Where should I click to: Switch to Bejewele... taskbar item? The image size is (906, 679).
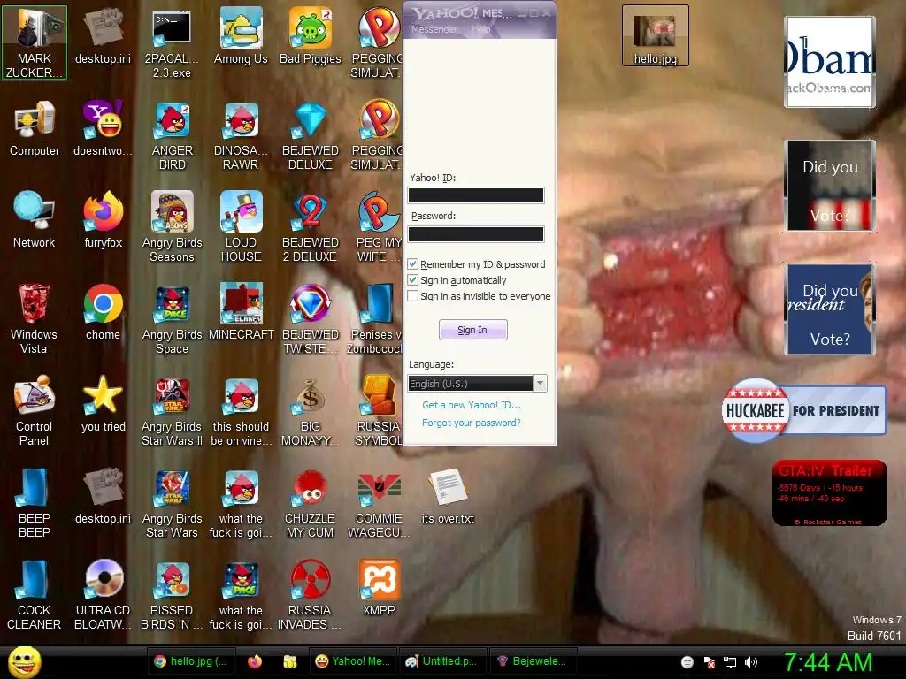(x=533, y=661)
